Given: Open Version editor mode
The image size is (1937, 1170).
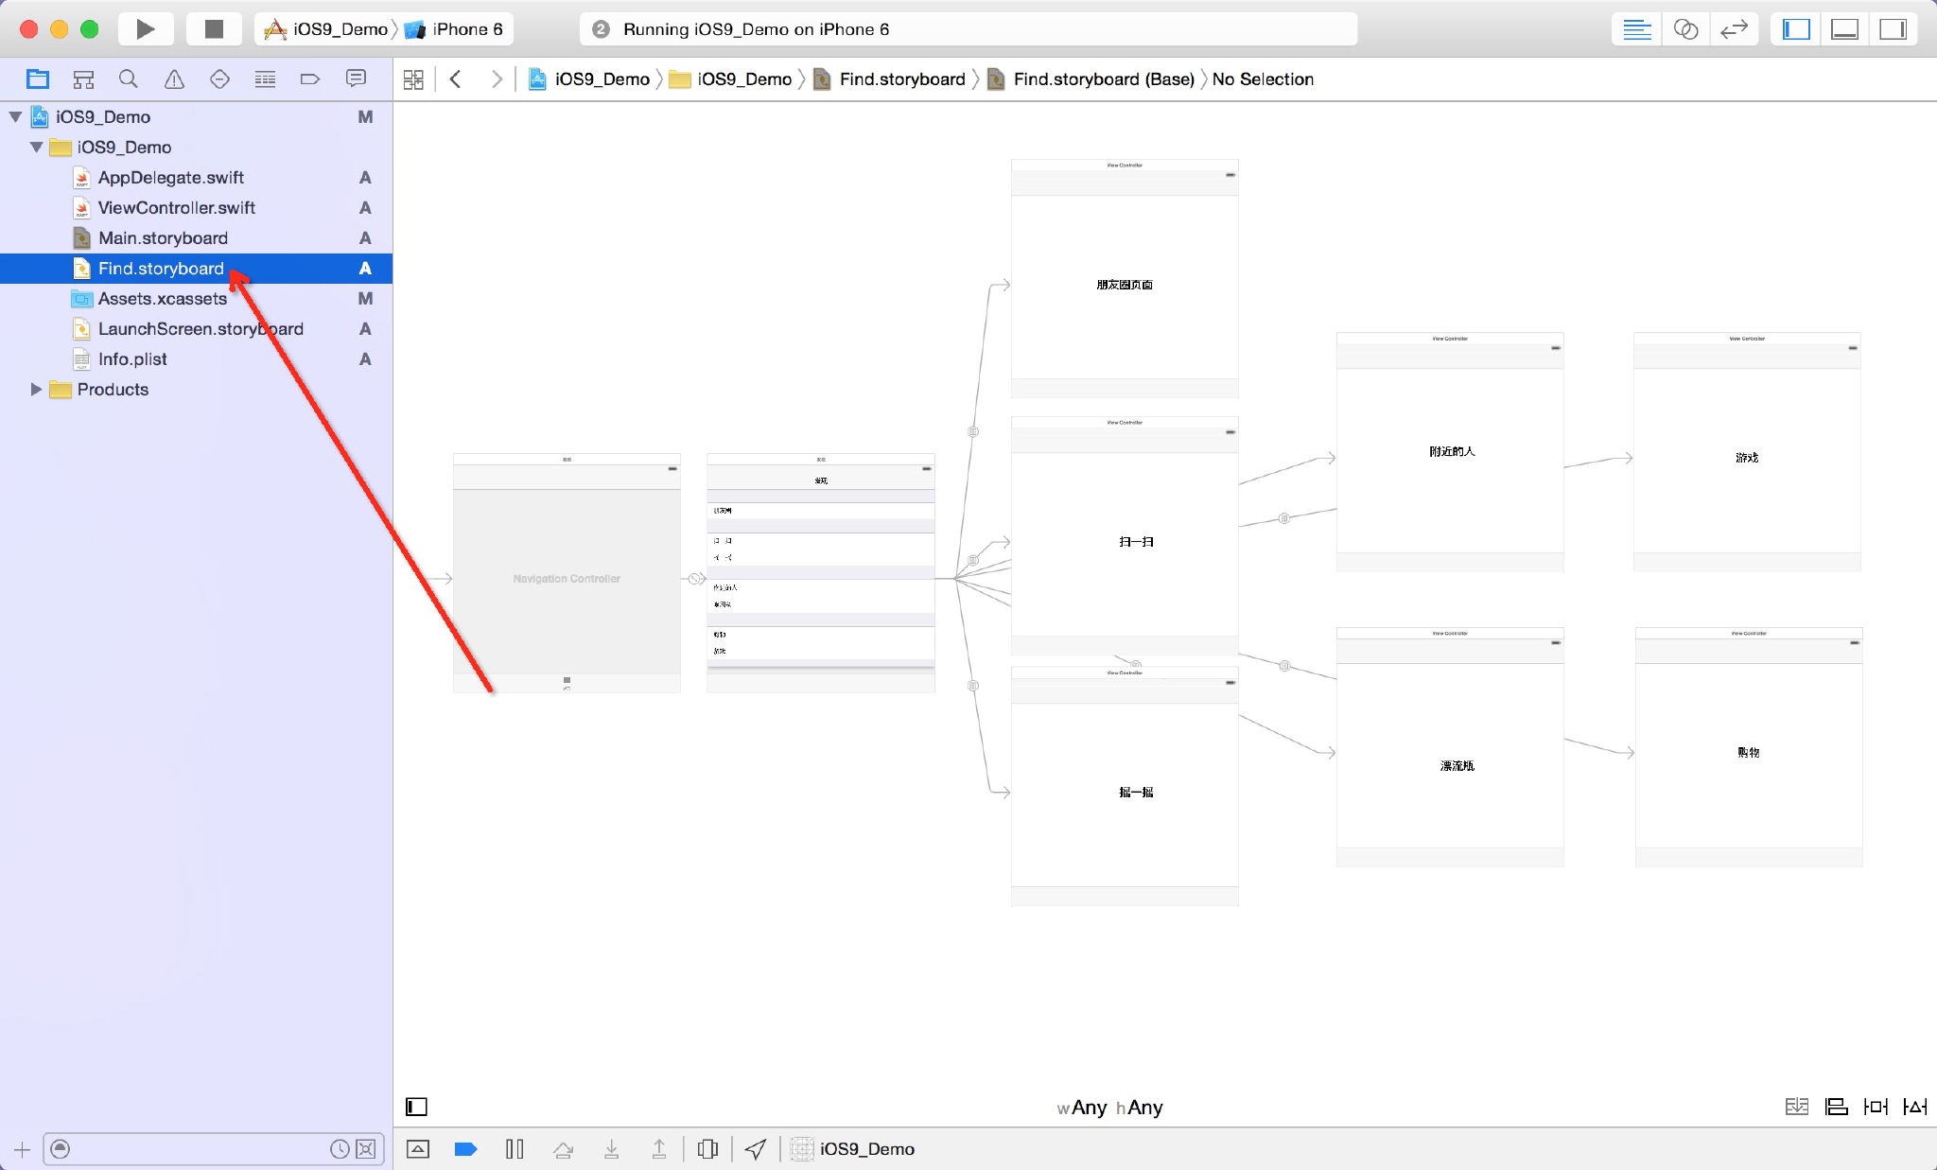Looking at the screenshot, I should 1734,29.
